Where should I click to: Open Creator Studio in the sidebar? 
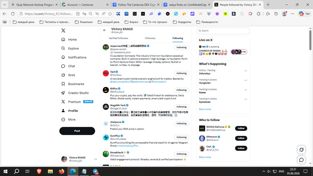pos(75,93)
